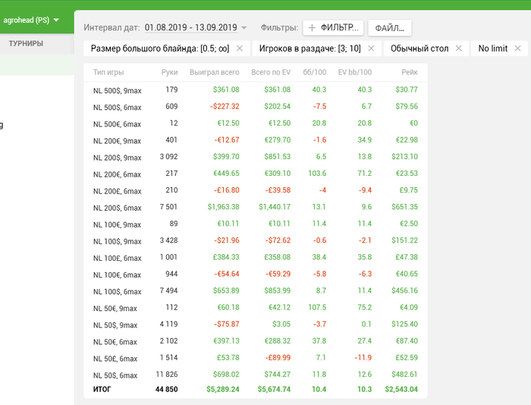
Task: Click the ФИЛЬТР add filter button
Action: point(333,28)
